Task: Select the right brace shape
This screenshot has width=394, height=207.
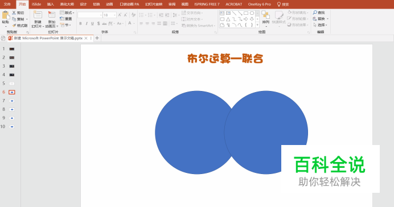Action: coord(252,25)
